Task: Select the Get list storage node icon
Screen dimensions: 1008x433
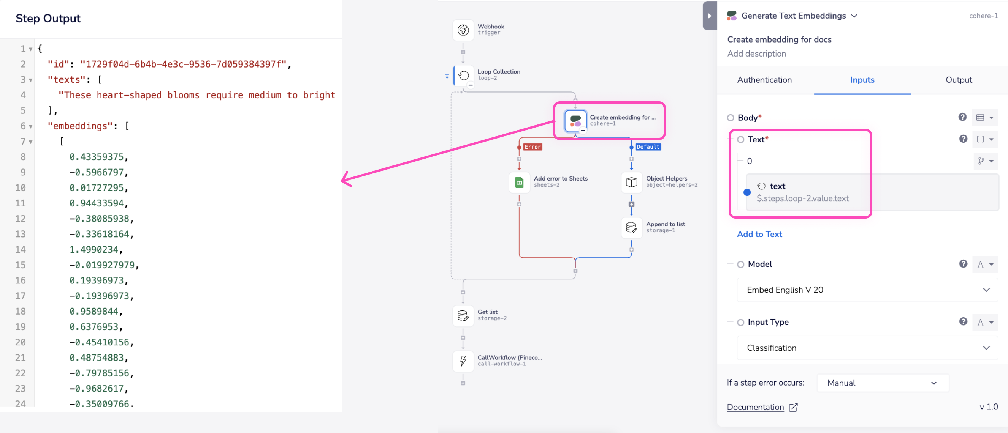Action: pyautogui.click(x=463, y=316)
